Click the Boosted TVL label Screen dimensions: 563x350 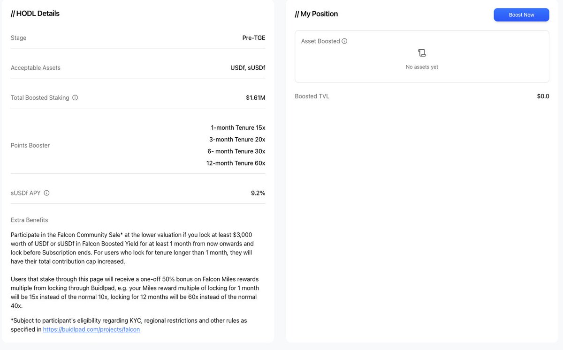pyautogui.click(x=312, y=97)
